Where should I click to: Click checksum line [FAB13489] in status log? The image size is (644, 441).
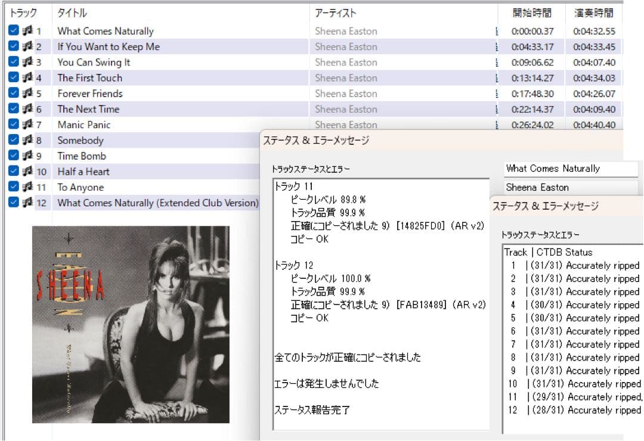(x=388, y=305)
